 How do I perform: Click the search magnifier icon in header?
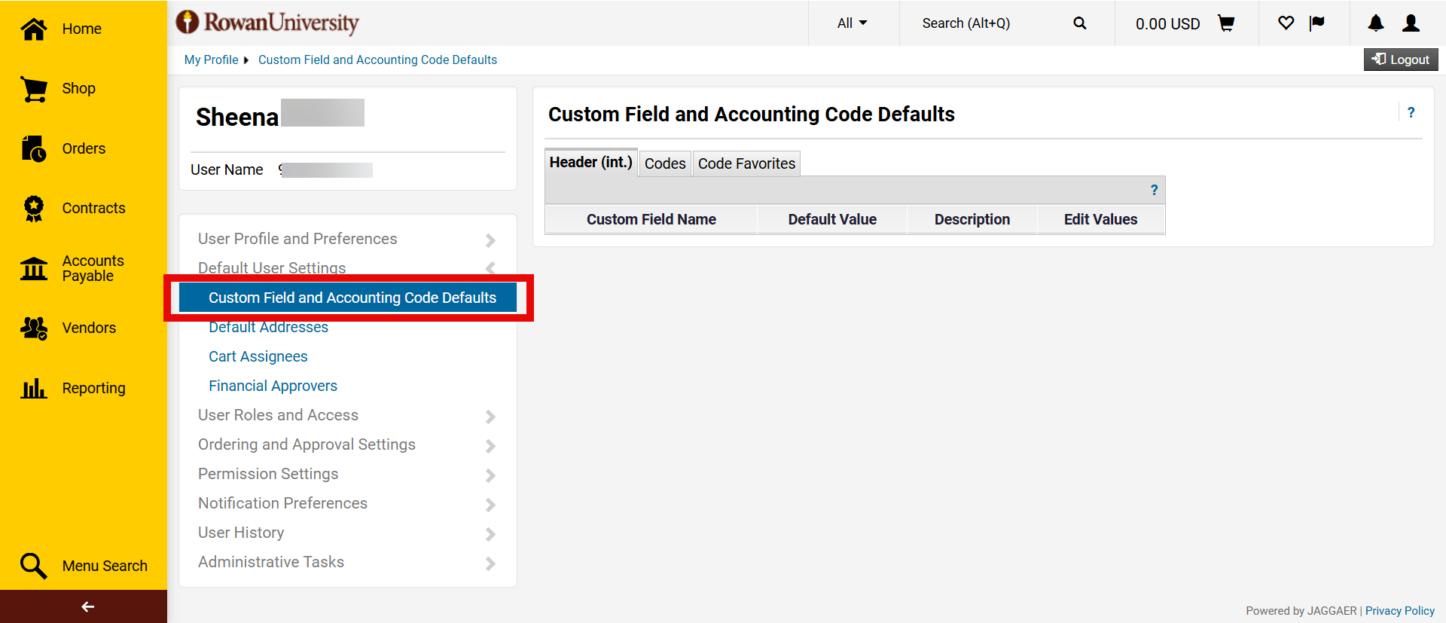(1079, 23)
